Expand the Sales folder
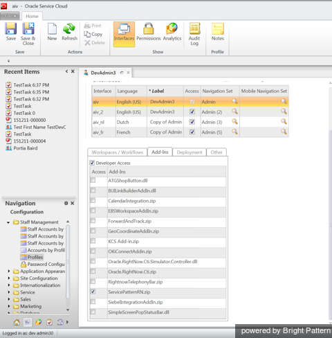Screen dimensions: 332x338 tap(9, 299)
